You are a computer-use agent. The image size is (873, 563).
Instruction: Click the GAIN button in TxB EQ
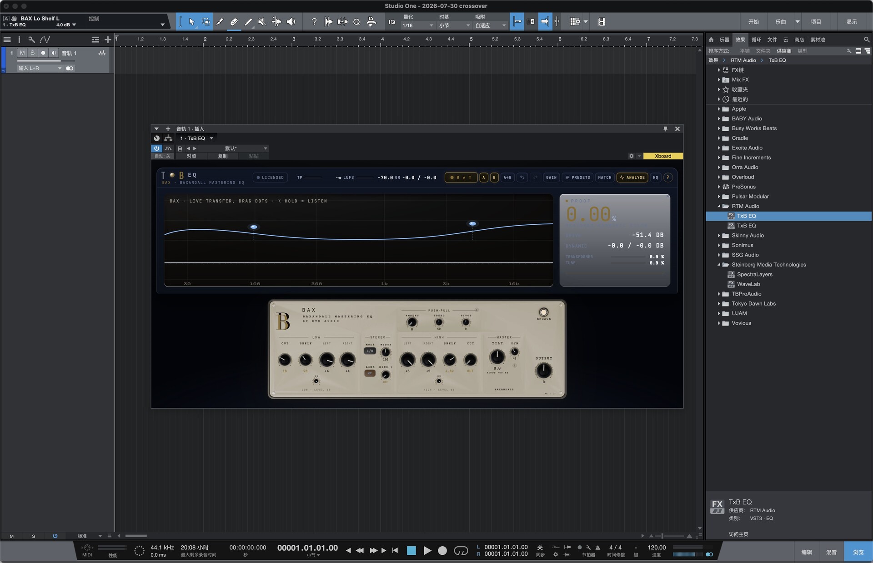pyautogui.click(x=551, y=178)
